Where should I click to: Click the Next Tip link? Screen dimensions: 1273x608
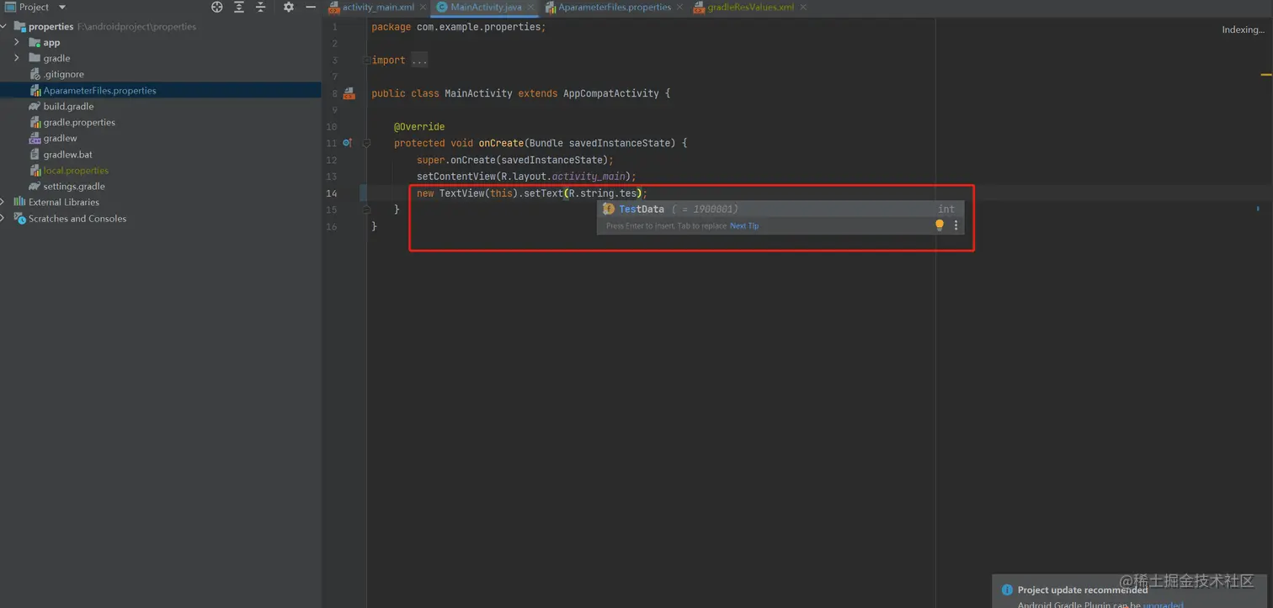(744, 225)
